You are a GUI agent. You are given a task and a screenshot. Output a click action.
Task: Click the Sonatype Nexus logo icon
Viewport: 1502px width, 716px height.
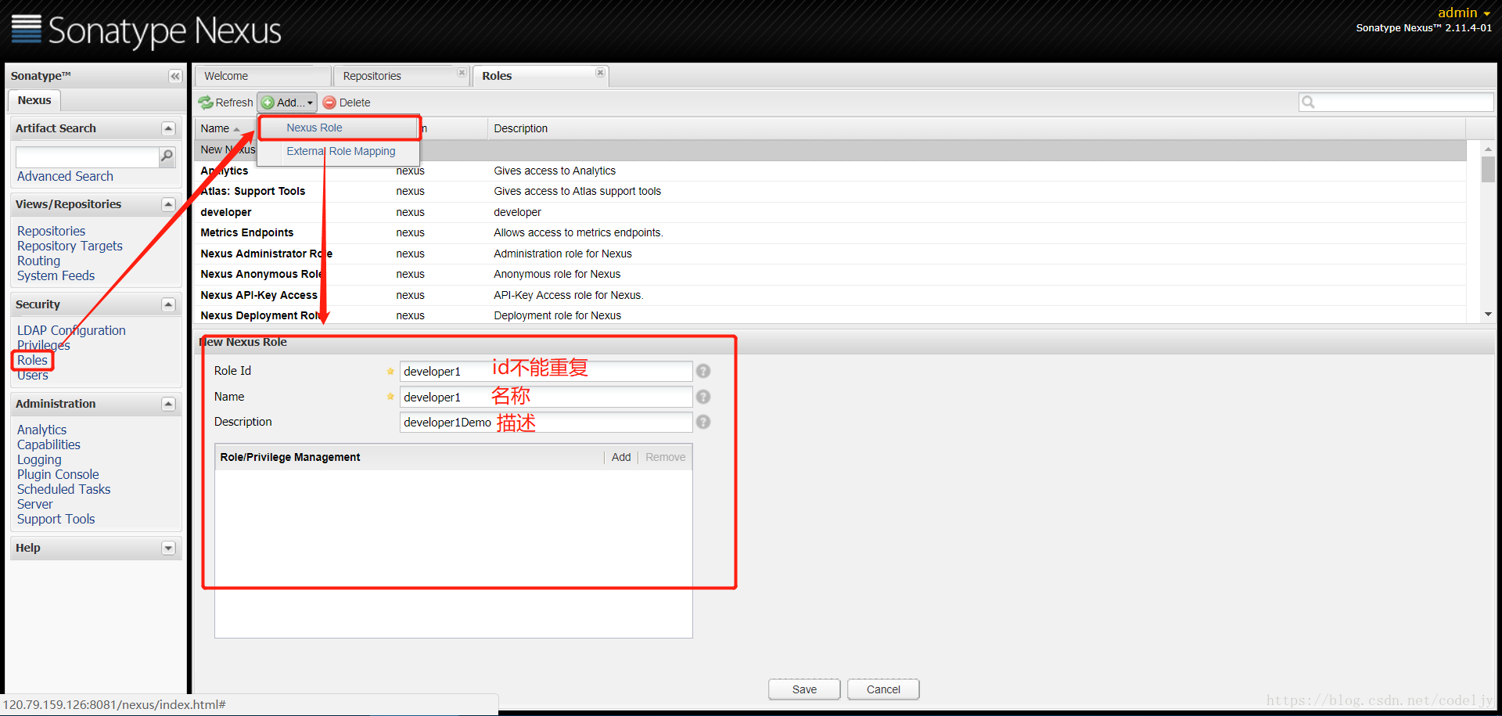coord(26,29)
